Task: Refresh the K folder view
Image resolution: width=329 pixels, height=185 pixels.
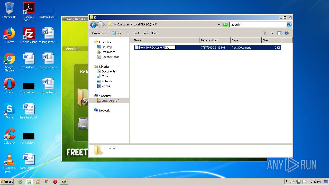Action: pos(225,25)
